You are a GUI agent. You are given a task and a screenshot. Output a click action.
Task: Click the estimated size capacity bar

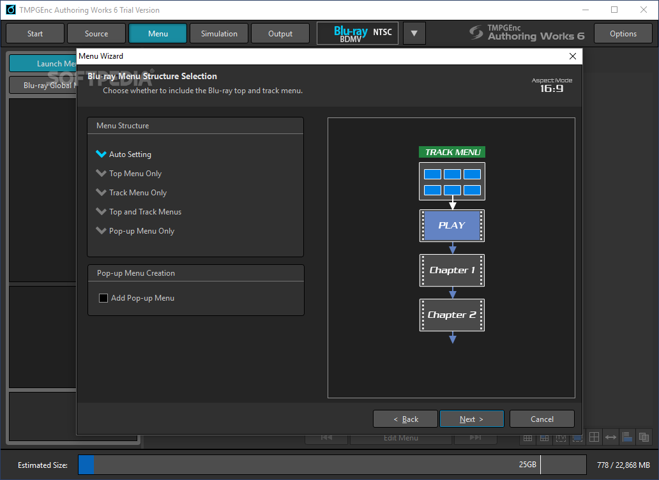point(332,465)
